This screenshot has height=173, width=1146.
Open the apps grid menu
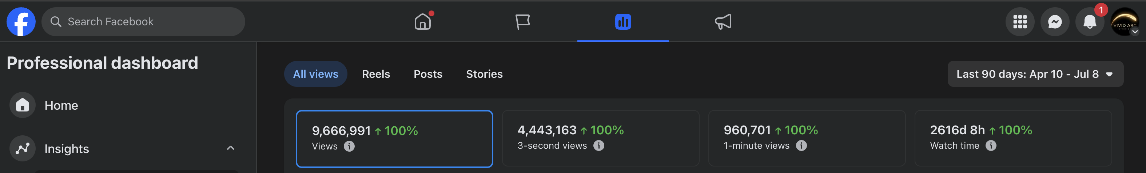[x=1020, y=22]
